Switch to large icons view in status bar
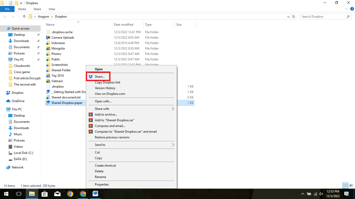The image size is (355, 199). pos(351,186)
